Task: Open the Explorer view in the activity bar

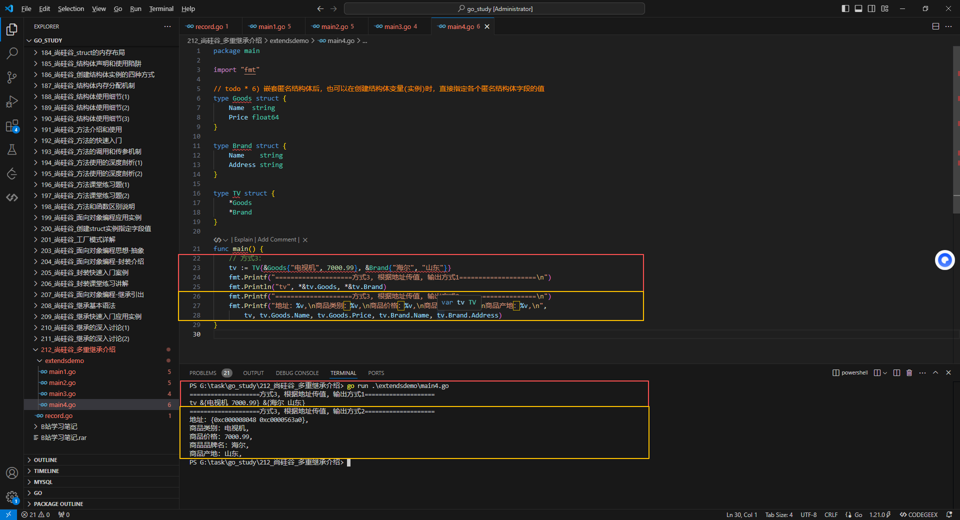Action: 12,29
